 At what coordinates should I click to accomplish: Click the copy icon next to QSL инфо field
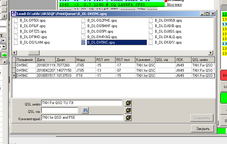pyautogui.click(x=128, y=103)
